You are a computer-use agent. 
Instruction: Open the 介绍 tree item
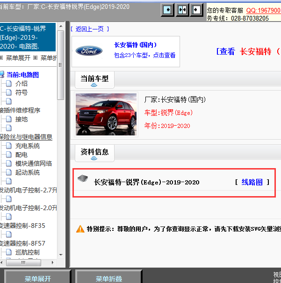point(22,84)
